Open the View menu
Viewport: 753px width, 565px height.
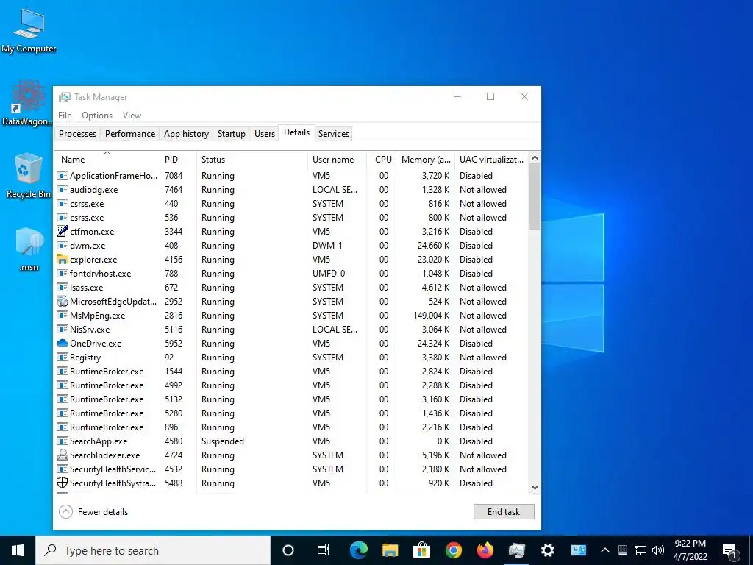pos(132,116)
